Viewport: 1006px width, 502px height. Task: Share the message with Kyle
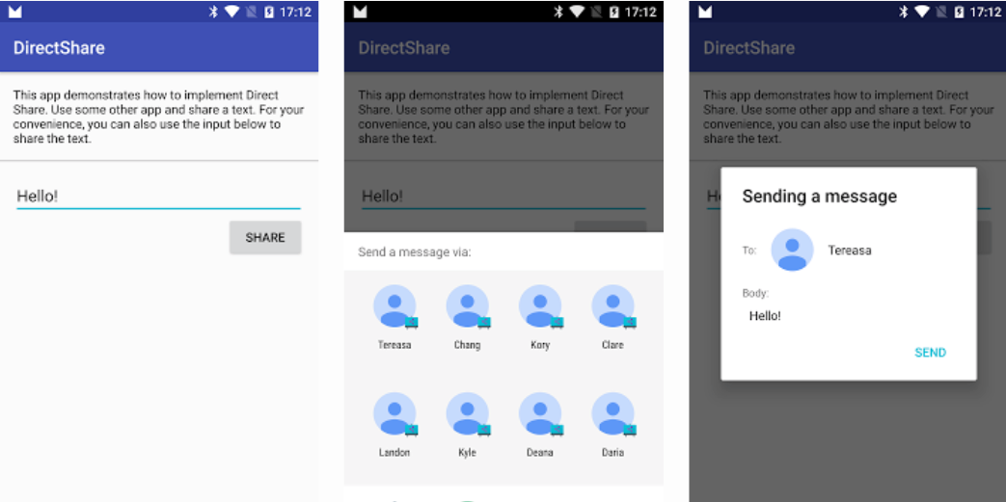467,414
